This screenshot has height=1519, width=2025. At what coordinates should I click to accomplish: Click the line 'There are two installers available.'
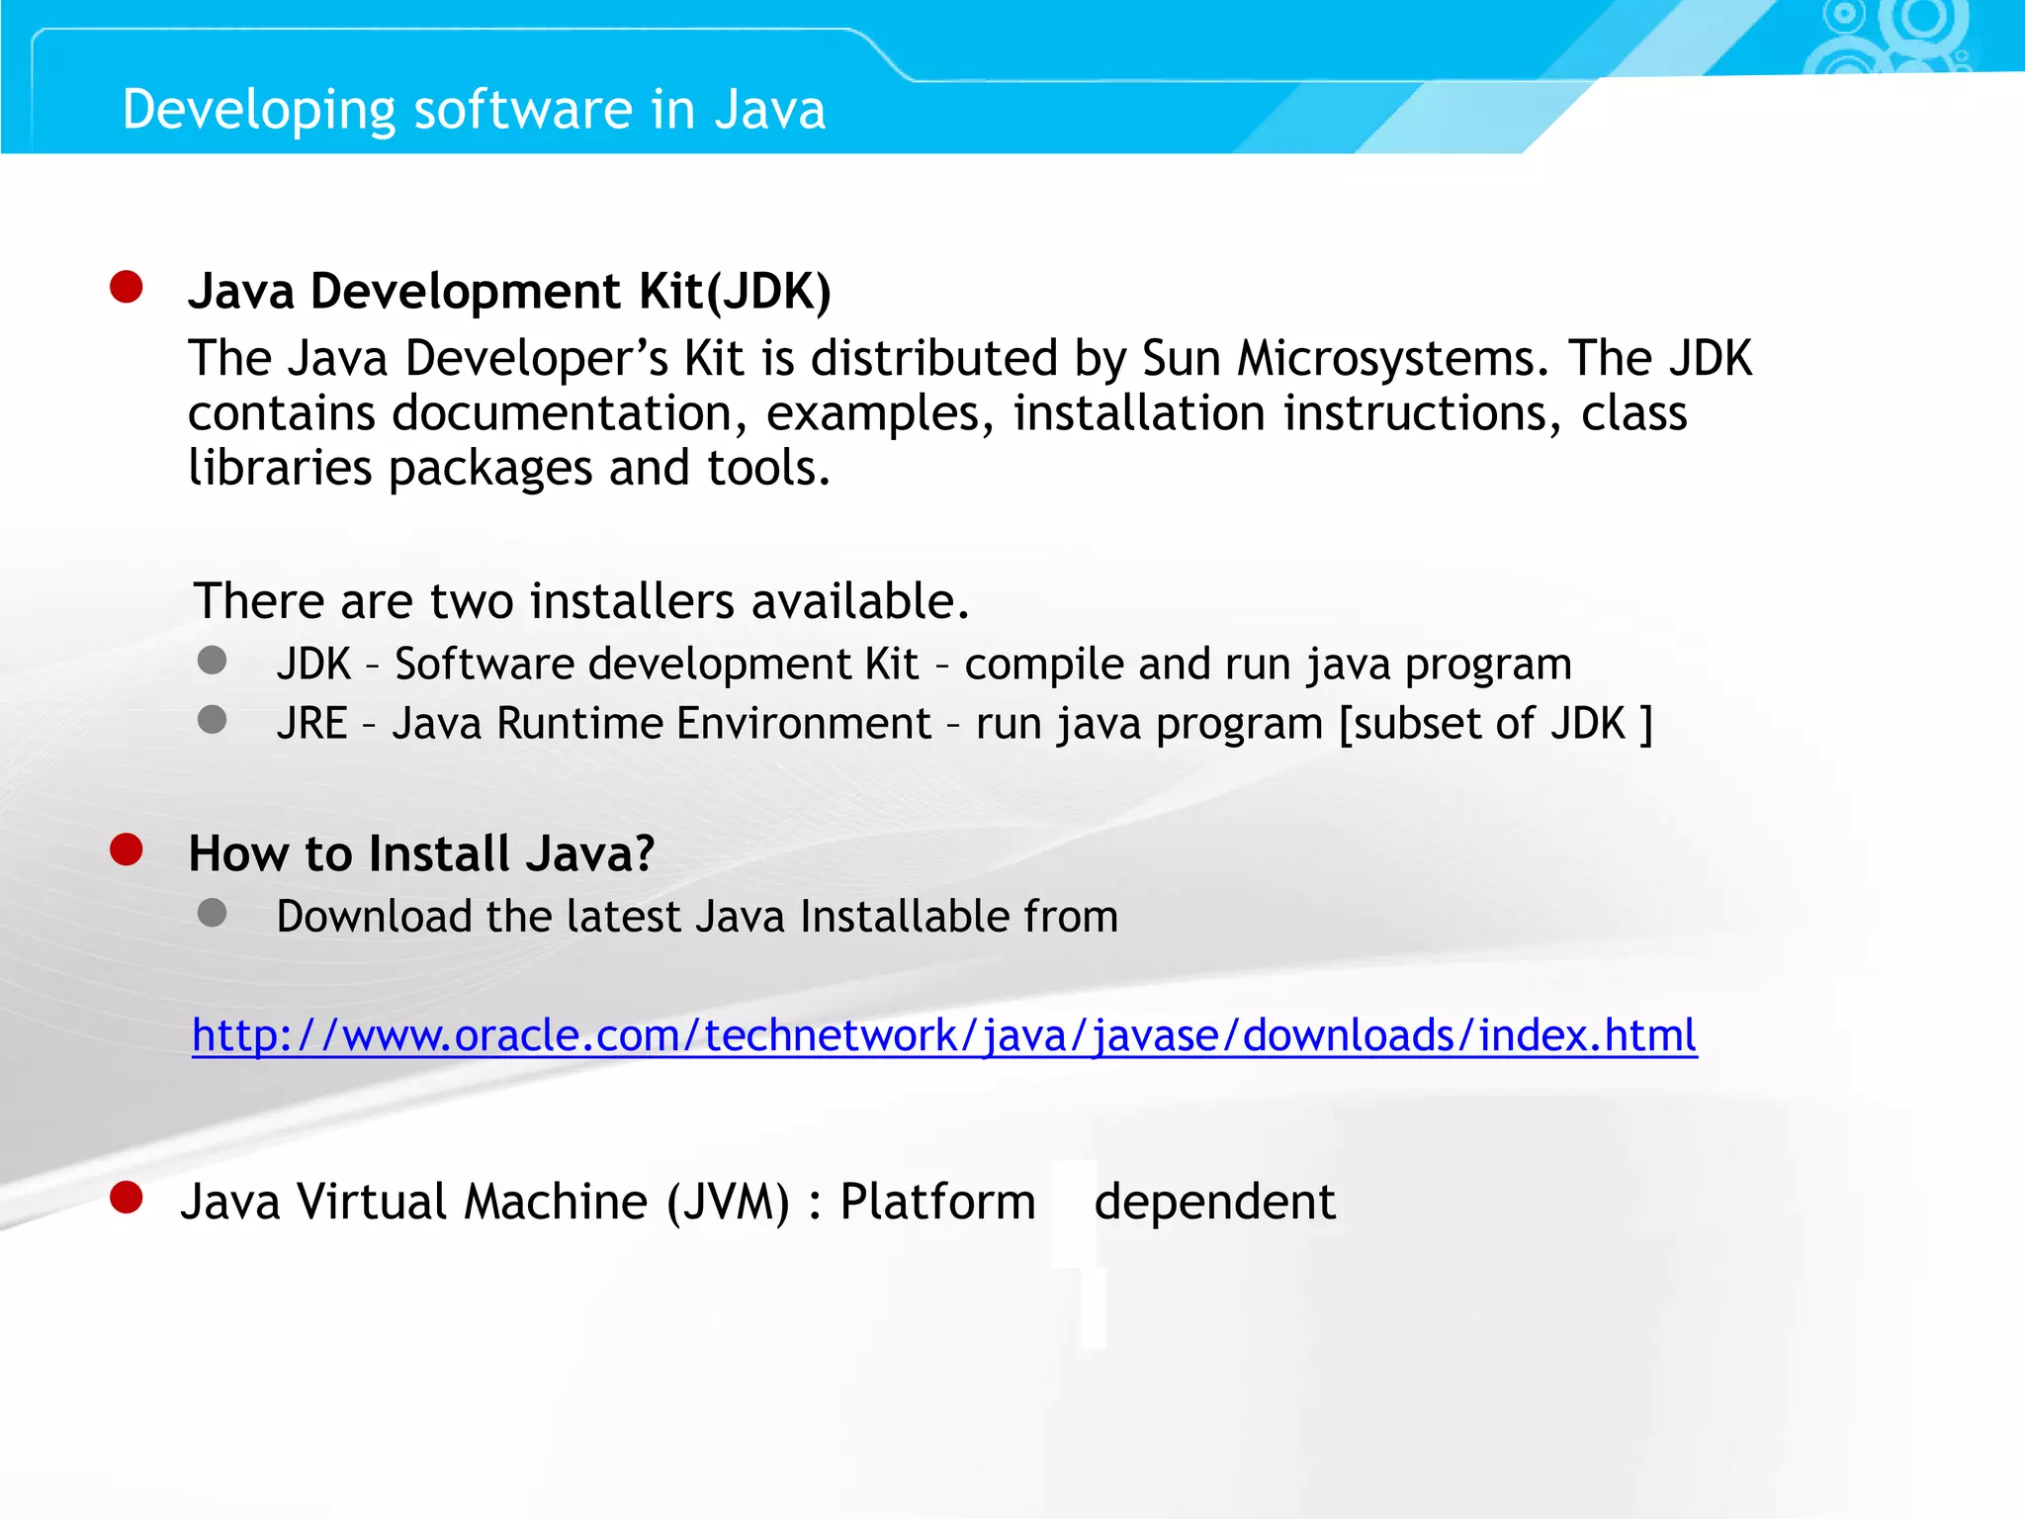pos(581,601)
